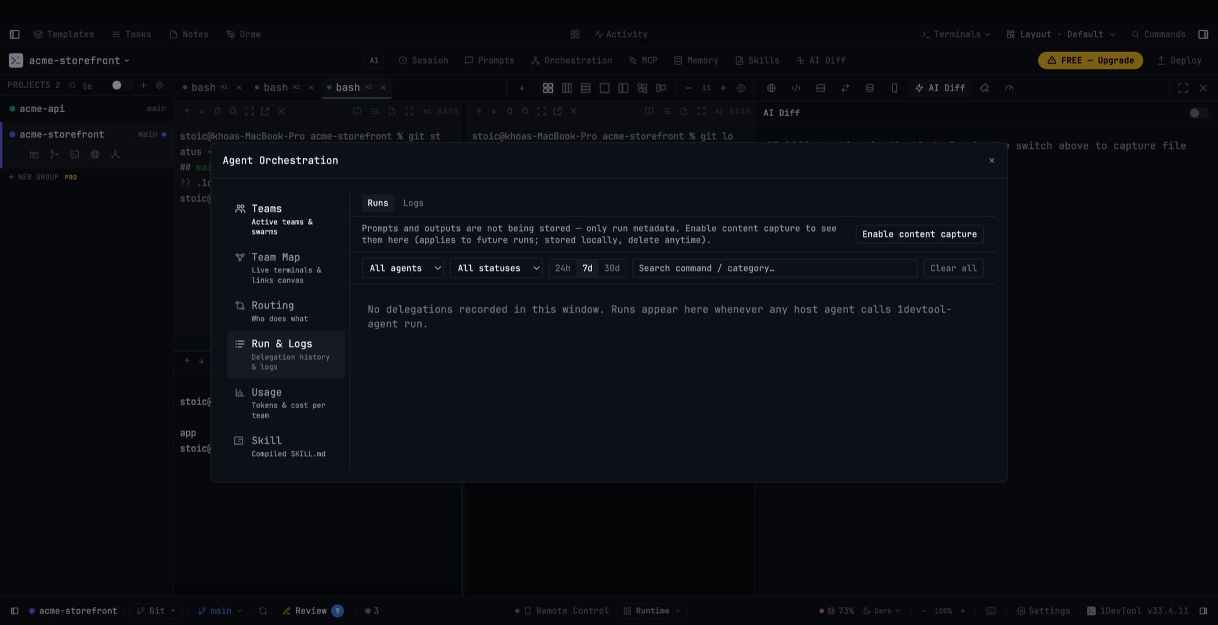Select the Runs tab

(378, 203)
